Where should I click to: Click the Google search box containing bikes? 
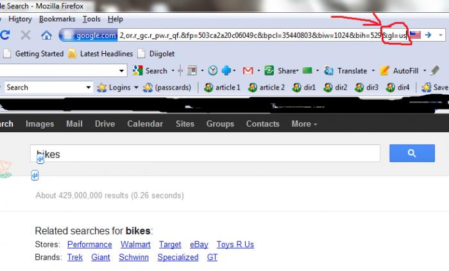205,154
